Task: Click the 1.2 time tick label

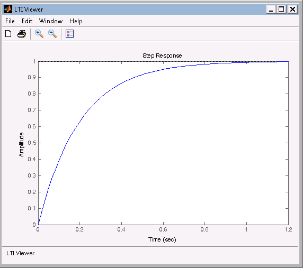Action: [x=288, y=229]
